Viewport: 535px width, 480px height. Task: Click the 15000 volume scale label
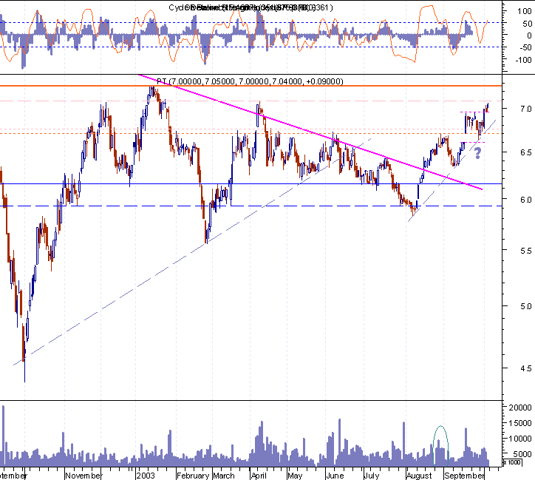[x=520, y=423]
